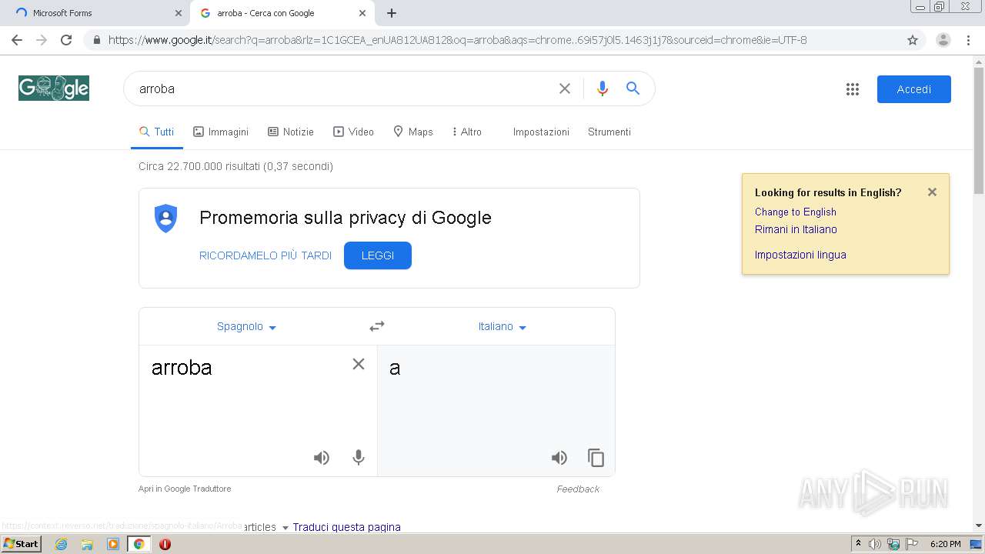Click the Opera taskbar icon
This screenshot has height=554, width=985.
[165, 544]
